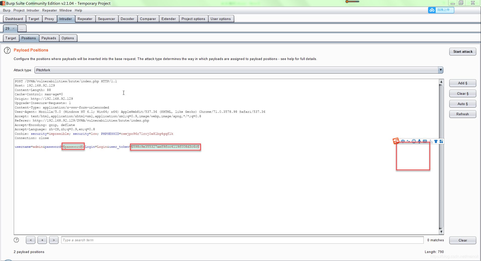Click the Start attack button

point(463,51)
